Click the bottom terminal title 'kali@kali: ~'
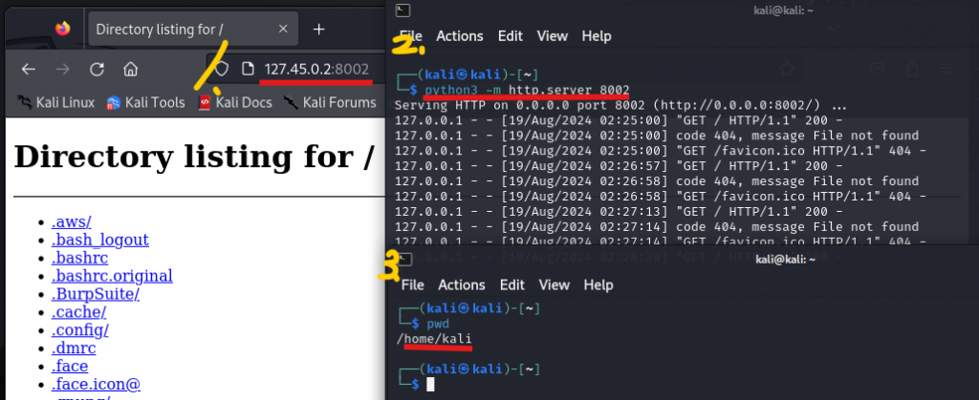 [786, 260]
